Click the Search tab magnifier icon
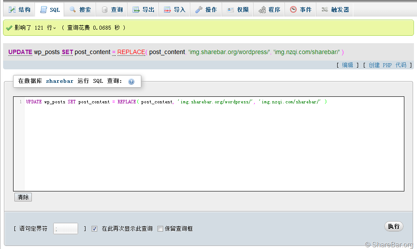This screenshot has height=249, width=417. (72, 10)
